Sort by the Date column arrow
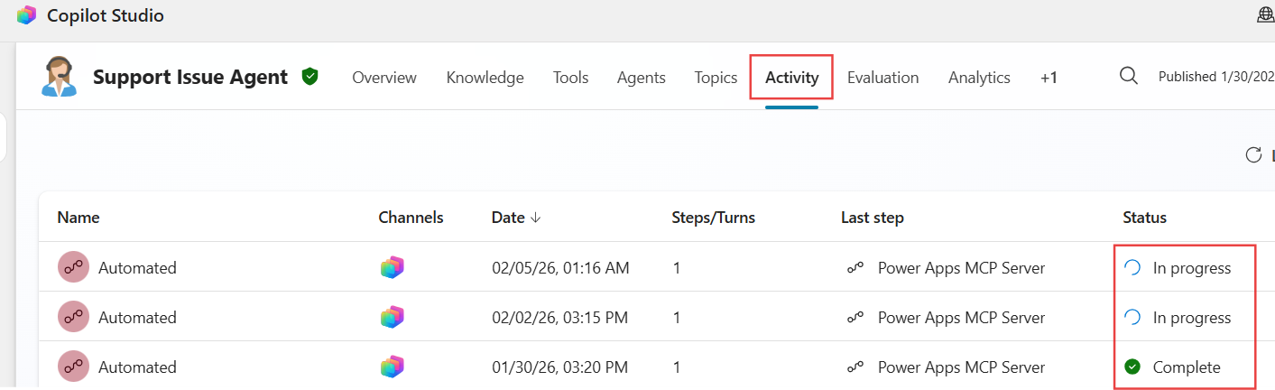 tap(536, 218)
